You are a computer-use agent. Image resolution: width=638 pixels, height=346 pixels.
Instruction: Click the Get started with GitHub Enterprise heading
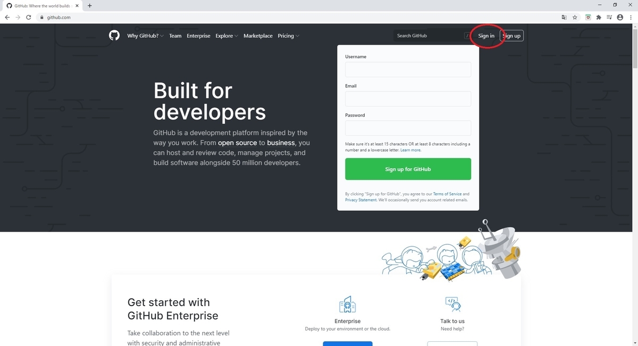[x=173, y=309]
